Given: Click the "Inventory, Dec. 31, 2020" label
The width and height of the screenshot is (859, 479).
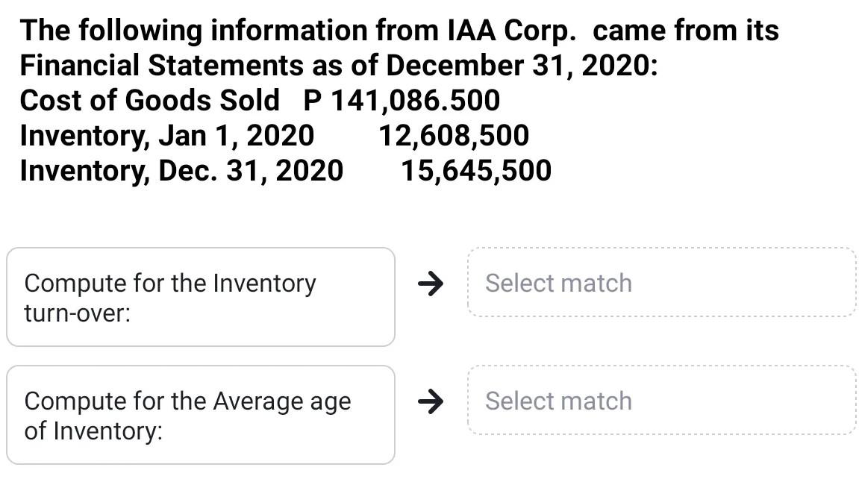Looking at the screenshot, I should 181,170.
